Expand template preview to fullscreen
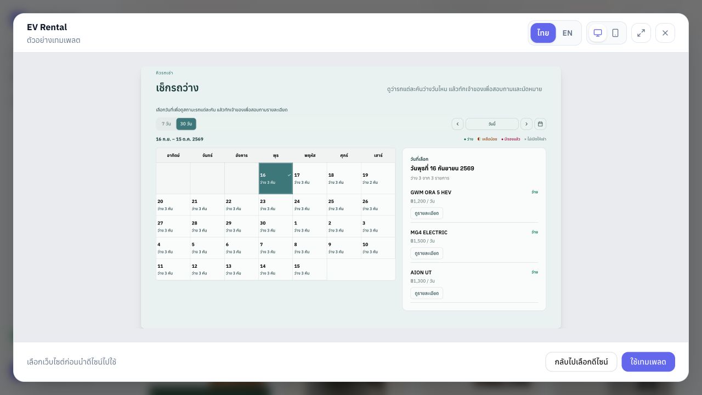Image resolution: width=702 pixels, height=395 pixels. point(641,33)
